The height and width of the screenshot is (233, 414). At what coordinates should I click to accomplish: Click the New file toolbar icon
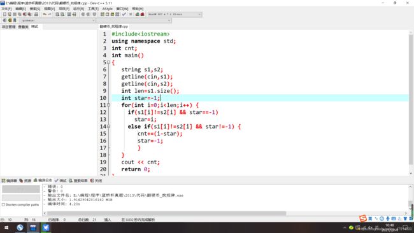(4, 14)
